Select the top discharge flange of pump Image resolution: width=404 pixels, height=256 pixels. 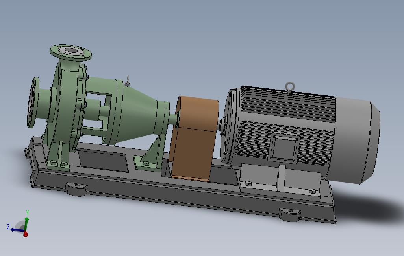point(70,52)
